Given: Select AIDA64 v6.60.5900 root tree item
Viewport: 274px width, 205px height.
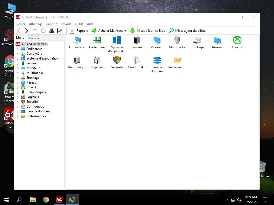Looking at the screenshot, I should tap(34, 44).
